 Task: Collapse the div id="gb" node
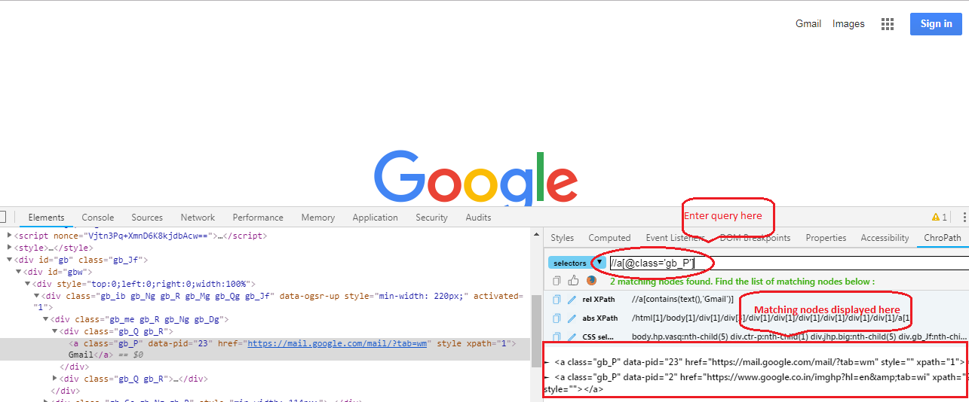point(10,260)
